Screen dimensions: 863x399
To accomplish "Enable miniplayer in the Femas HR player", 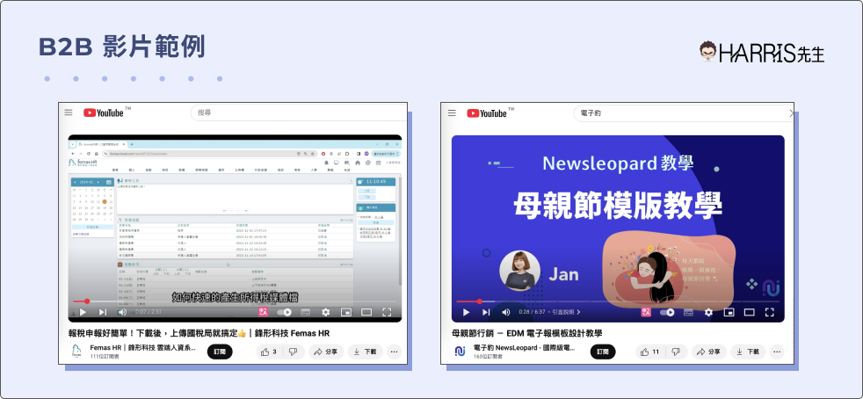I will pyautogui.click(x=346, y=312).
